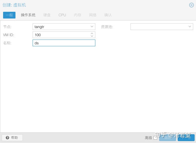Viewport: 196px width, 143px height.
Task: Increase VM ID with up arrow
Action: point(92,34)
